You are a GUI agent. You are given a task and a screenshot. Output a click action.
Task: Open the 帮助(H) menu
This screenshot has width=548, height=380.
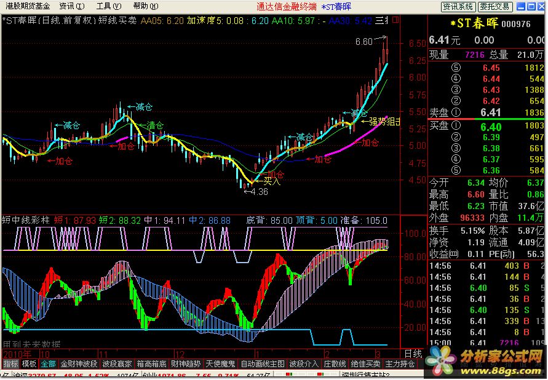146,6
